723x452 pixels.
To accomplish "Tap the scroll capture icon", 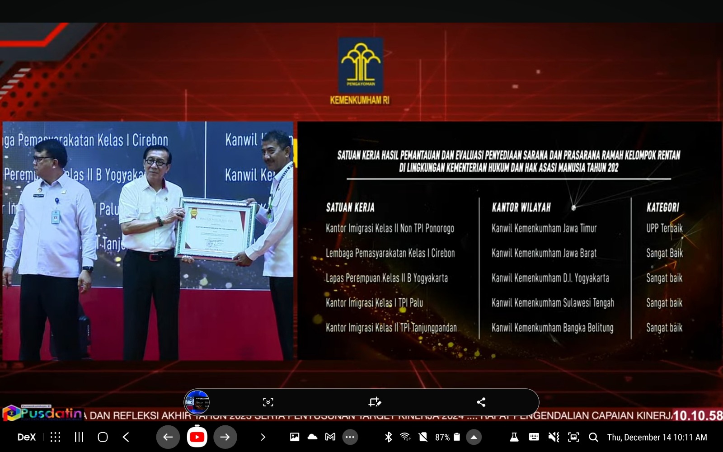I will point(268,402).
